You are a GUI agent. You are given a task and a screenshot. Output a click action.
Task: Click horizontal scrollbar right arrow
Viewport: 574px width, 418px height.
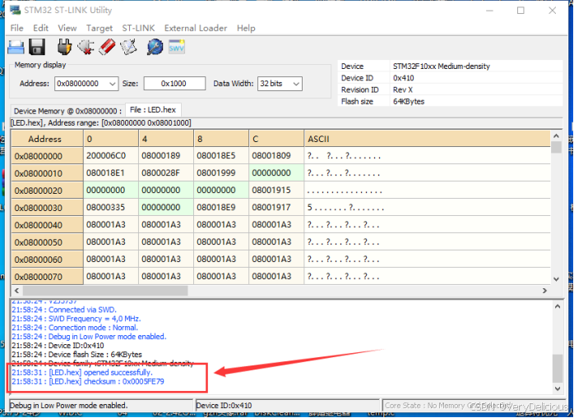pyautogui.click(x=544, y=291)
